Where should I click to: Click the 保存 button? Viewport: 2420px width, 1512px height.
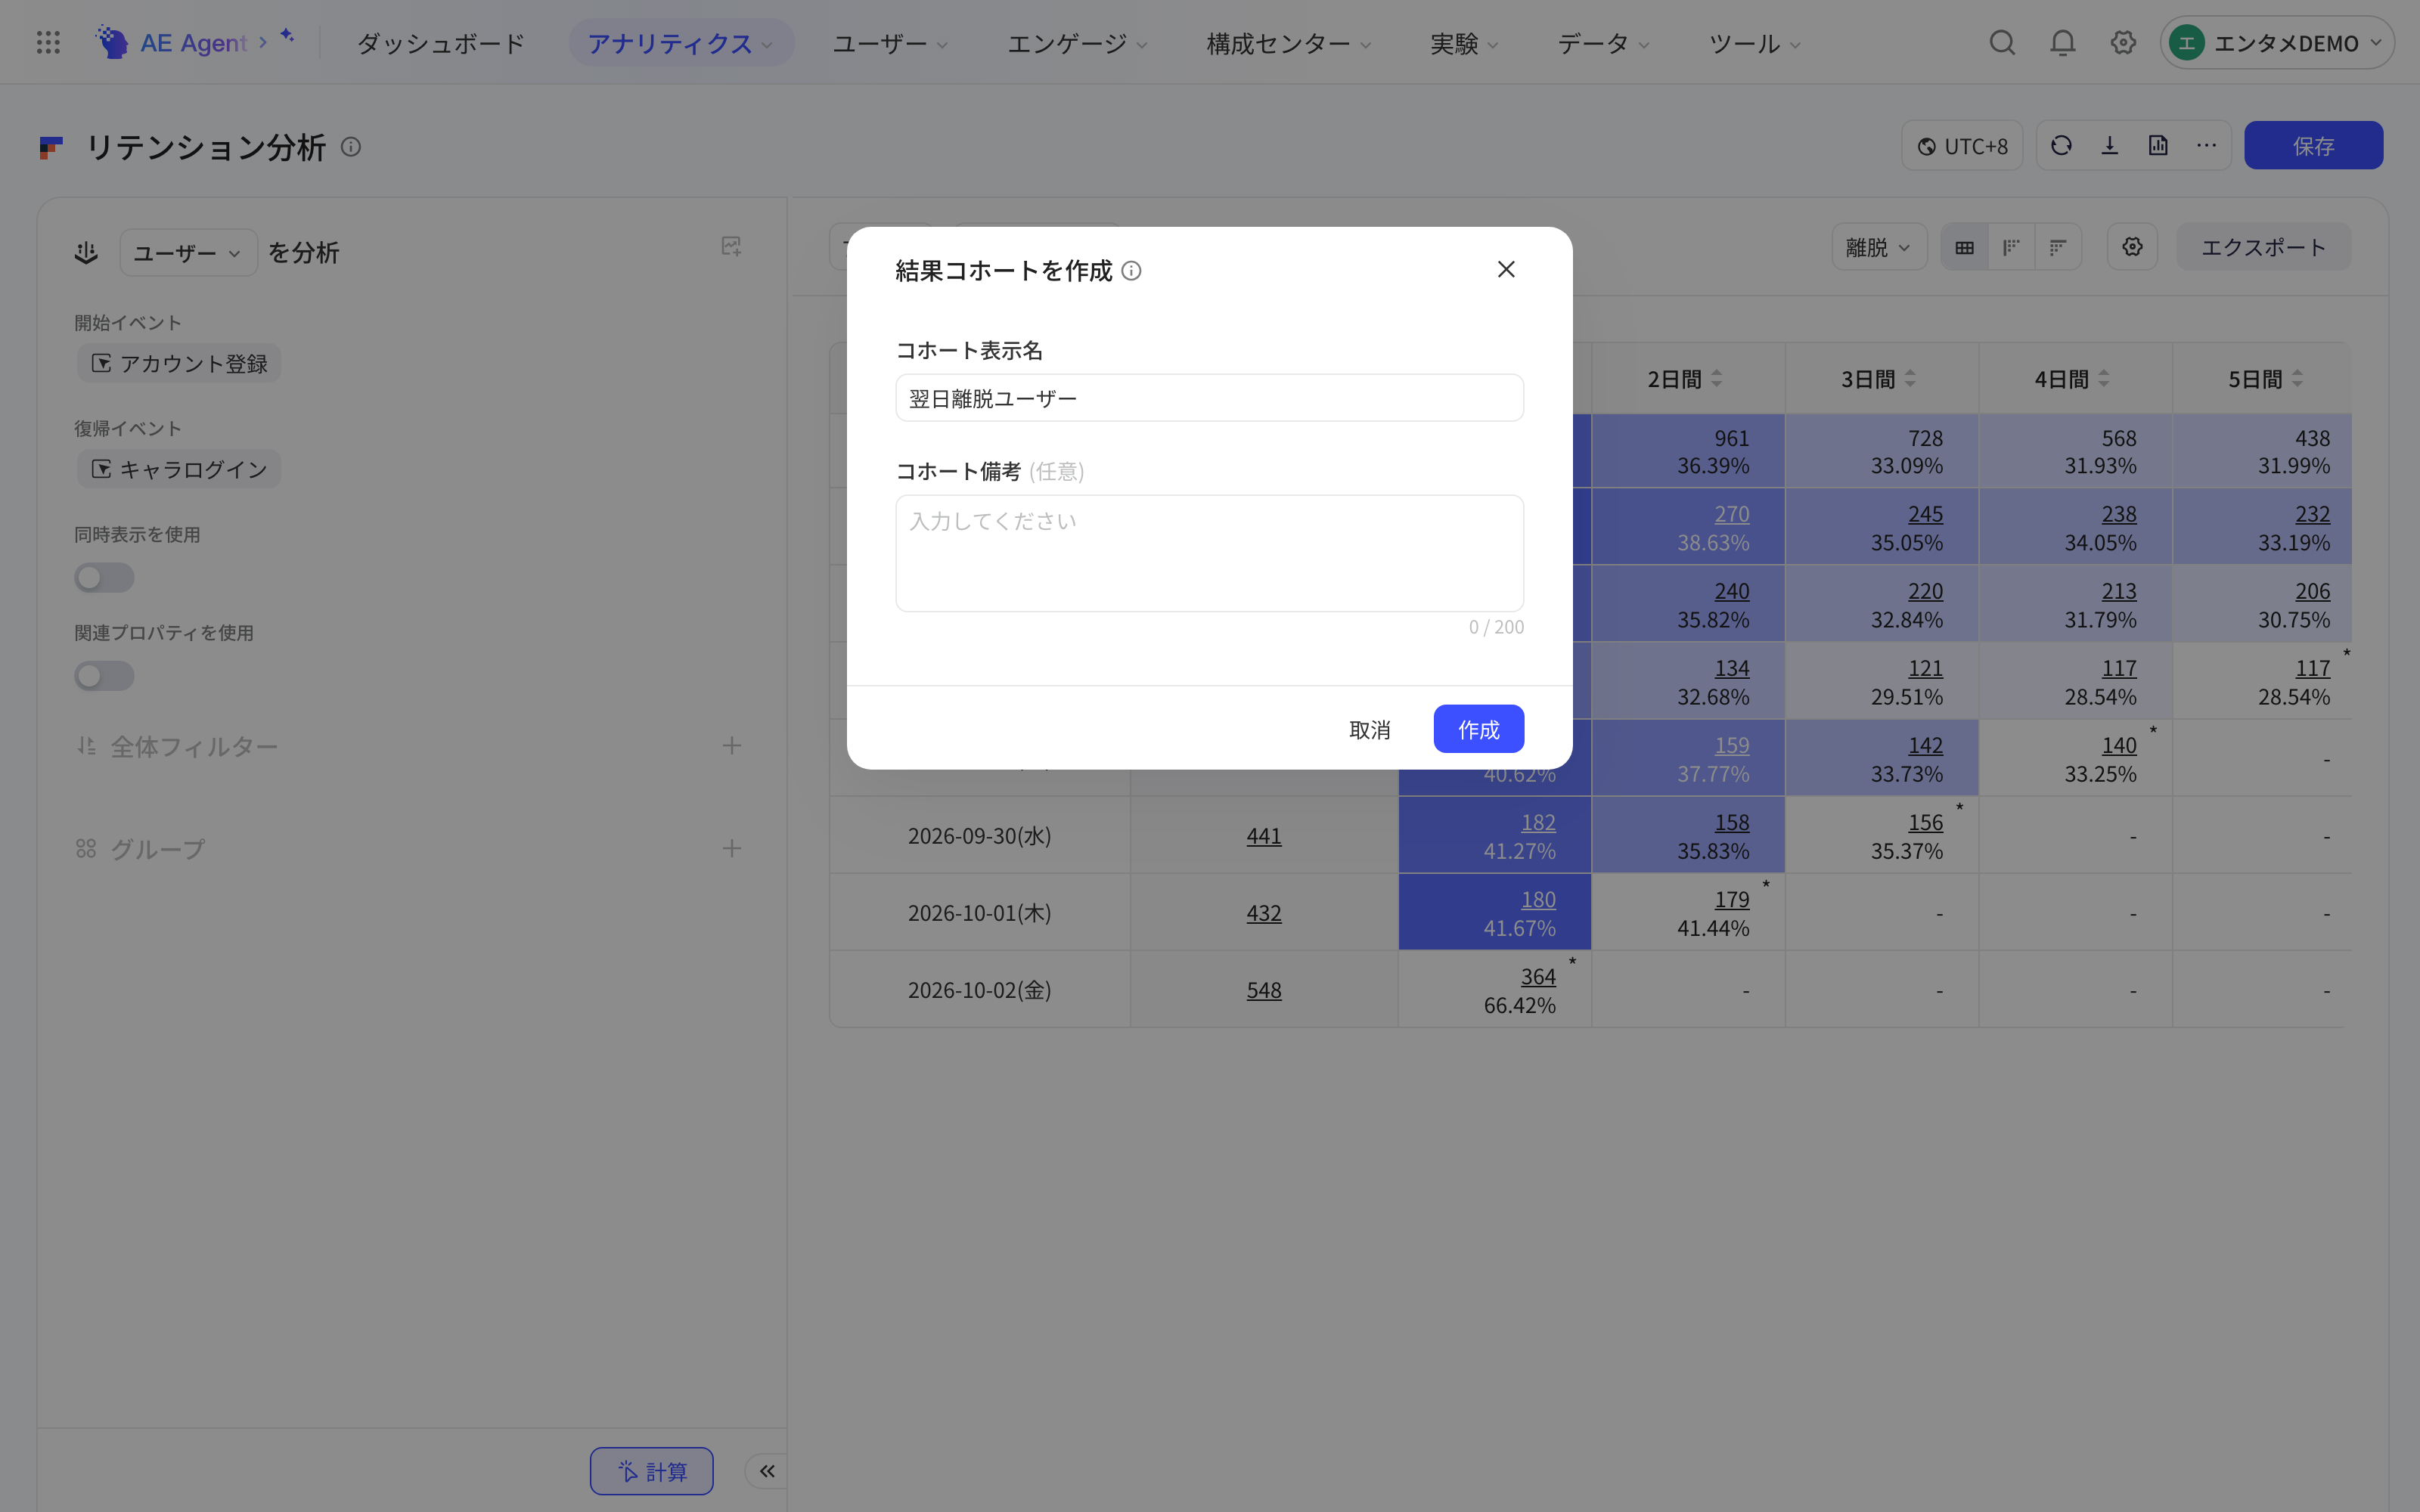point(2313,146)
